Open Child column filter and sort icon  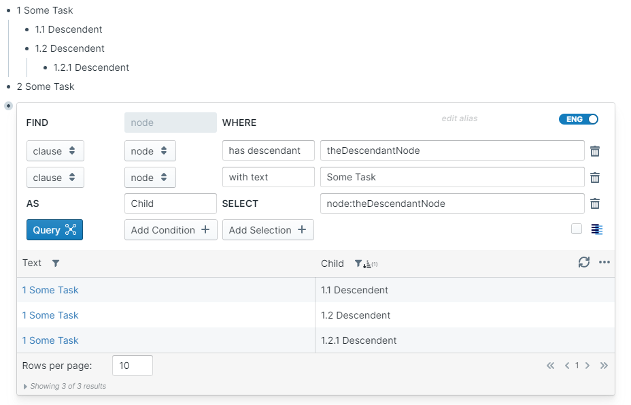pyautogui.click(x=365, y=263)
